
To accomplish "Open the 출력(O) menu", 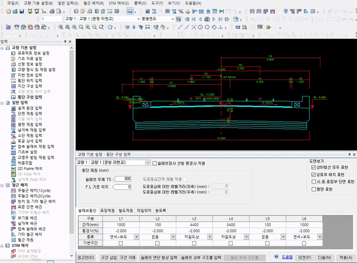I will click(140, 3).
